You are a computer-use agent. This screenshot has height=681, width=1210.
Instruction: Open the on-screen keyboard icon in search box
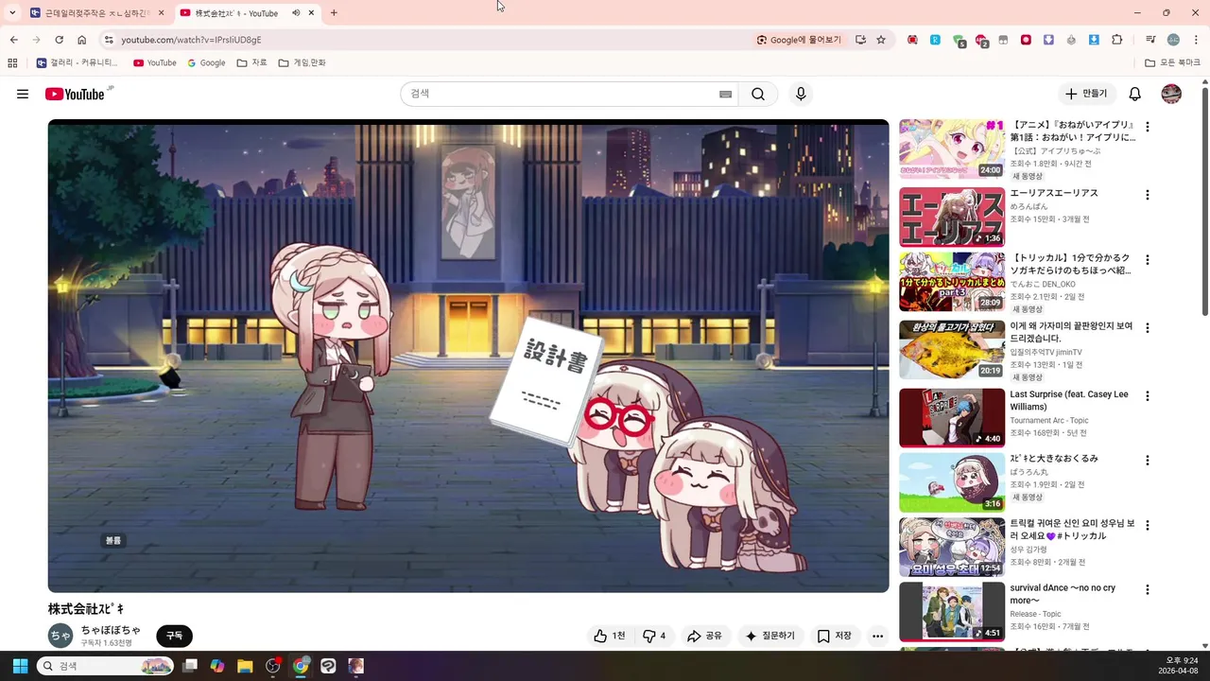(x=725, y=94)
